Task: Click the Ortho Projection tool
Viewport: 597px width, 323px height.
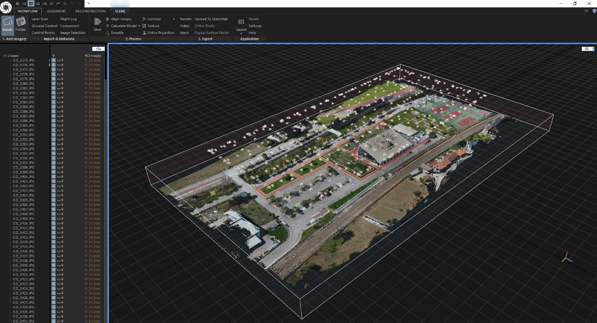Action: coord(158,33)
